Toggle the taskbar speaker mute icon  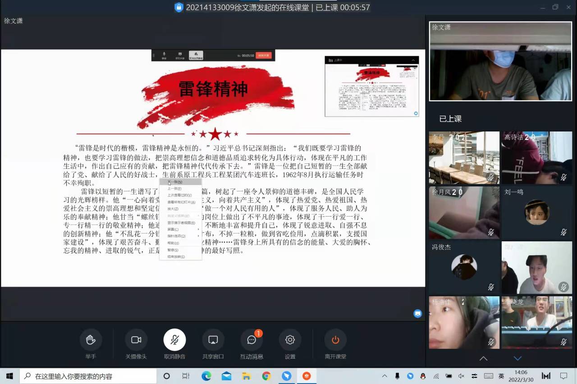point(461,376)
